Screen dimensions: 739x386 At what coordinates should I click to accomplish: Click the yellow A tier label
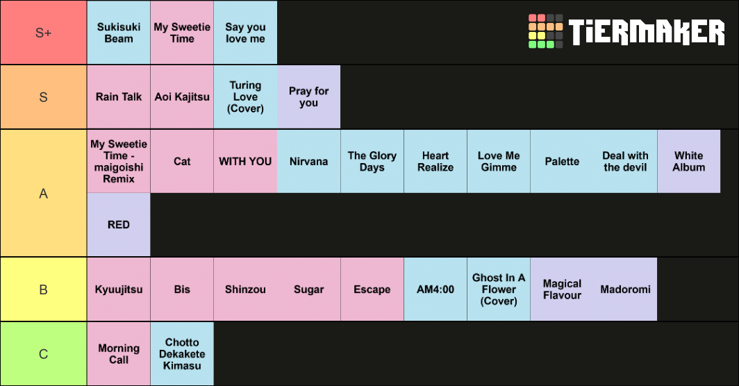[43, 193]
